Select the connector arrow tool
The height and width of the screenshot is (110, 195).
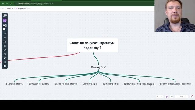5,34
